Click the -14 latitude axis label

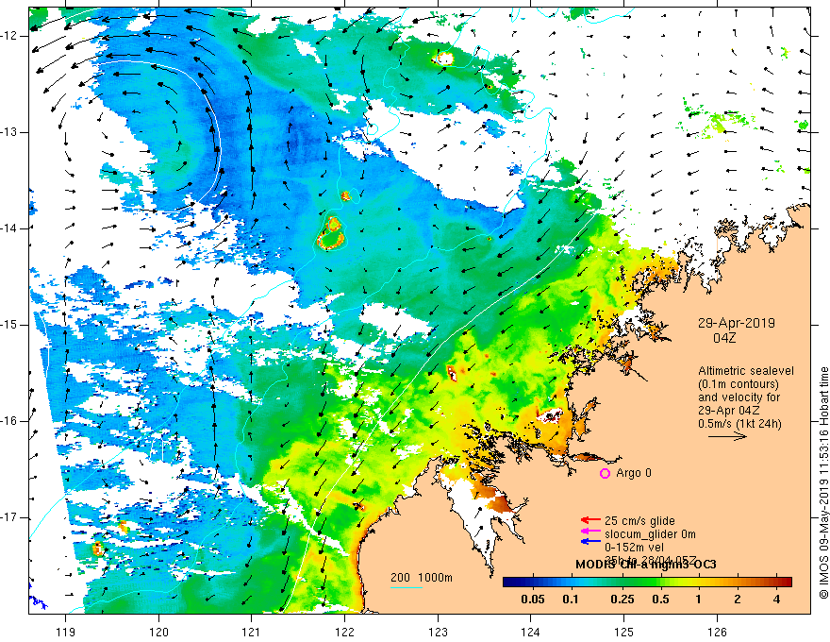tap(9, 228)
